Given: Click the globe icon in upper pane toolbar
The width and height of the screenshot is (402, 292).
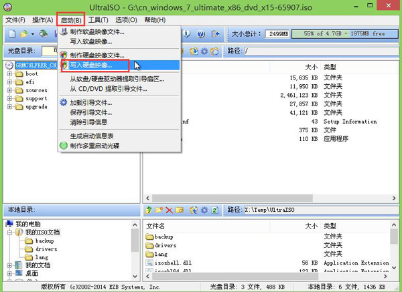Looking at the screenshot, I should [x=194, y=51].
